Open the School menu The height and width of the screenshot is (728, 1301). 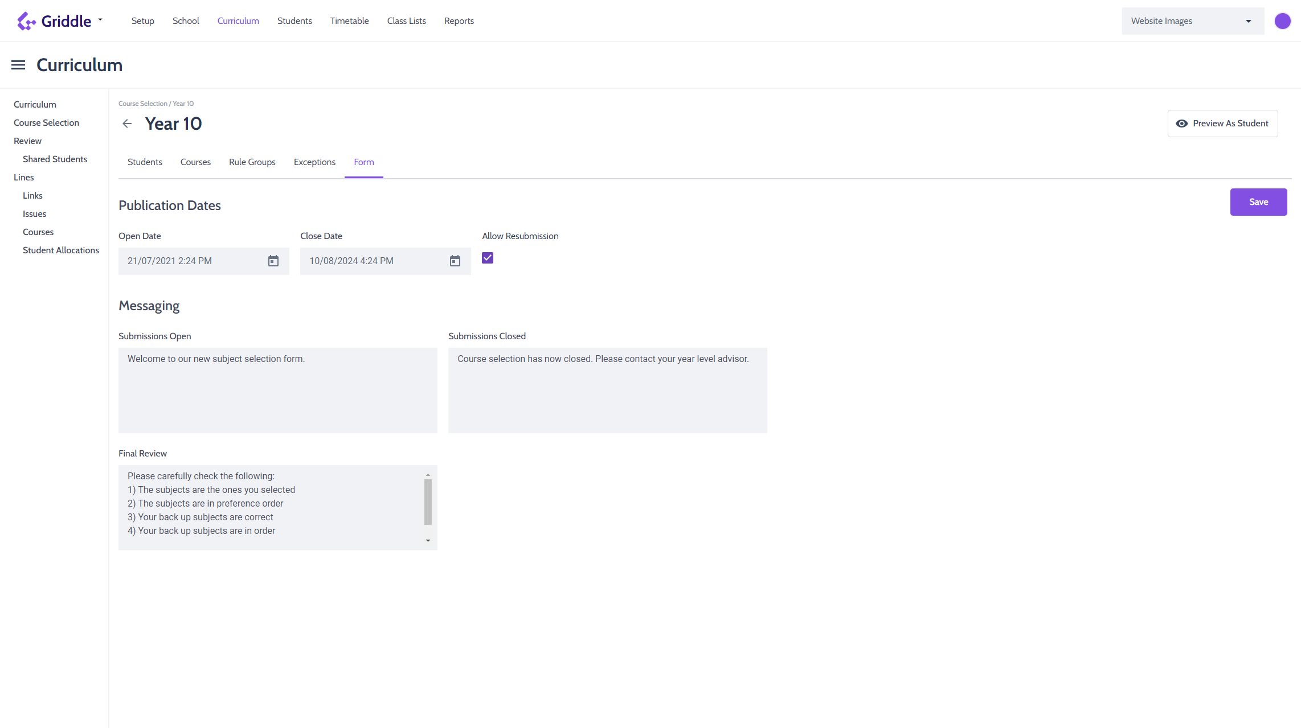pyautogui.click(x=186, y=21)
